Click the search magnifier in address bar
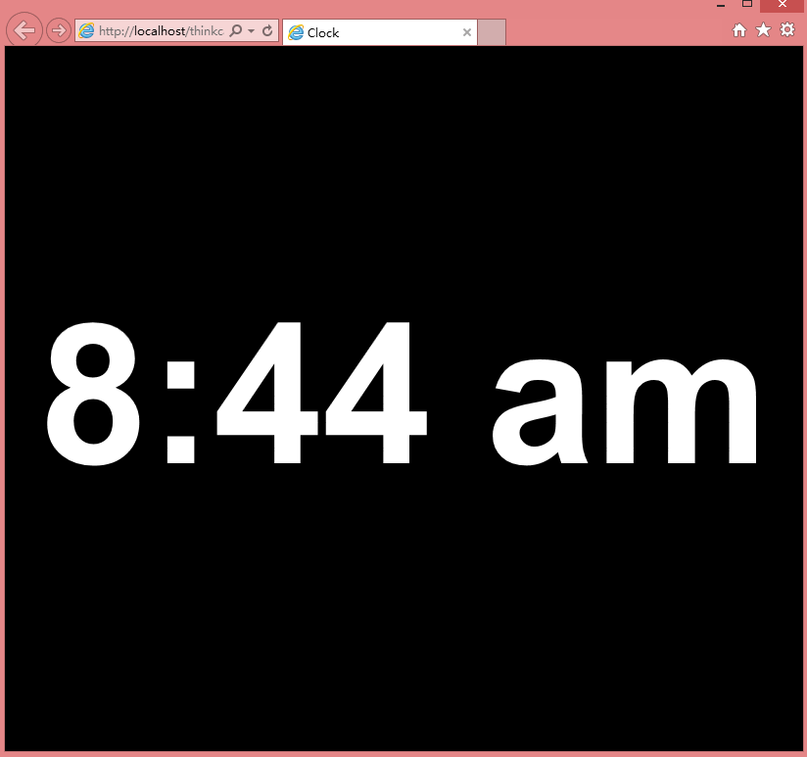 [x=236, y=30]
